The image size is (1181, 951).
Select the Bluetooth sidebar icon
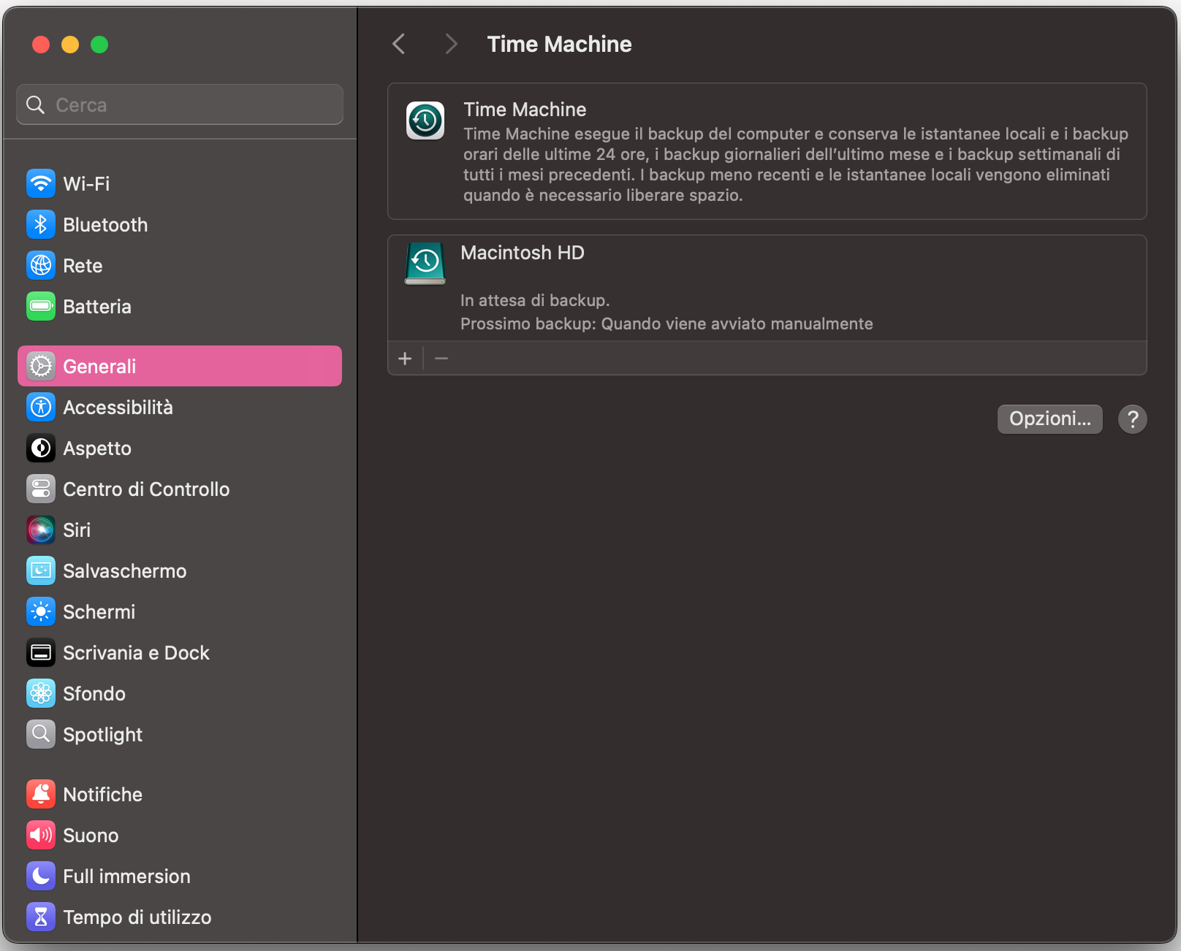tap(41, 224)
